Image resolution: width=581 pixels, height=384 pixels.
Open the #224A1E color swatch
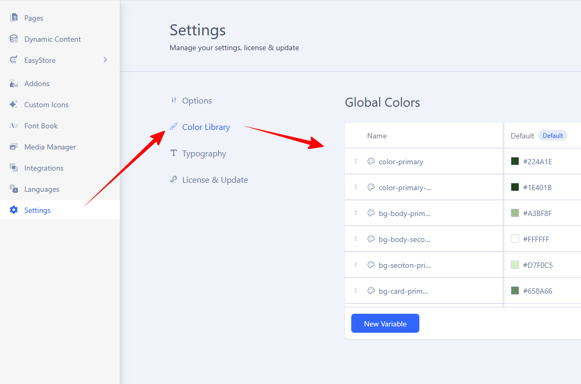point(515,161)
